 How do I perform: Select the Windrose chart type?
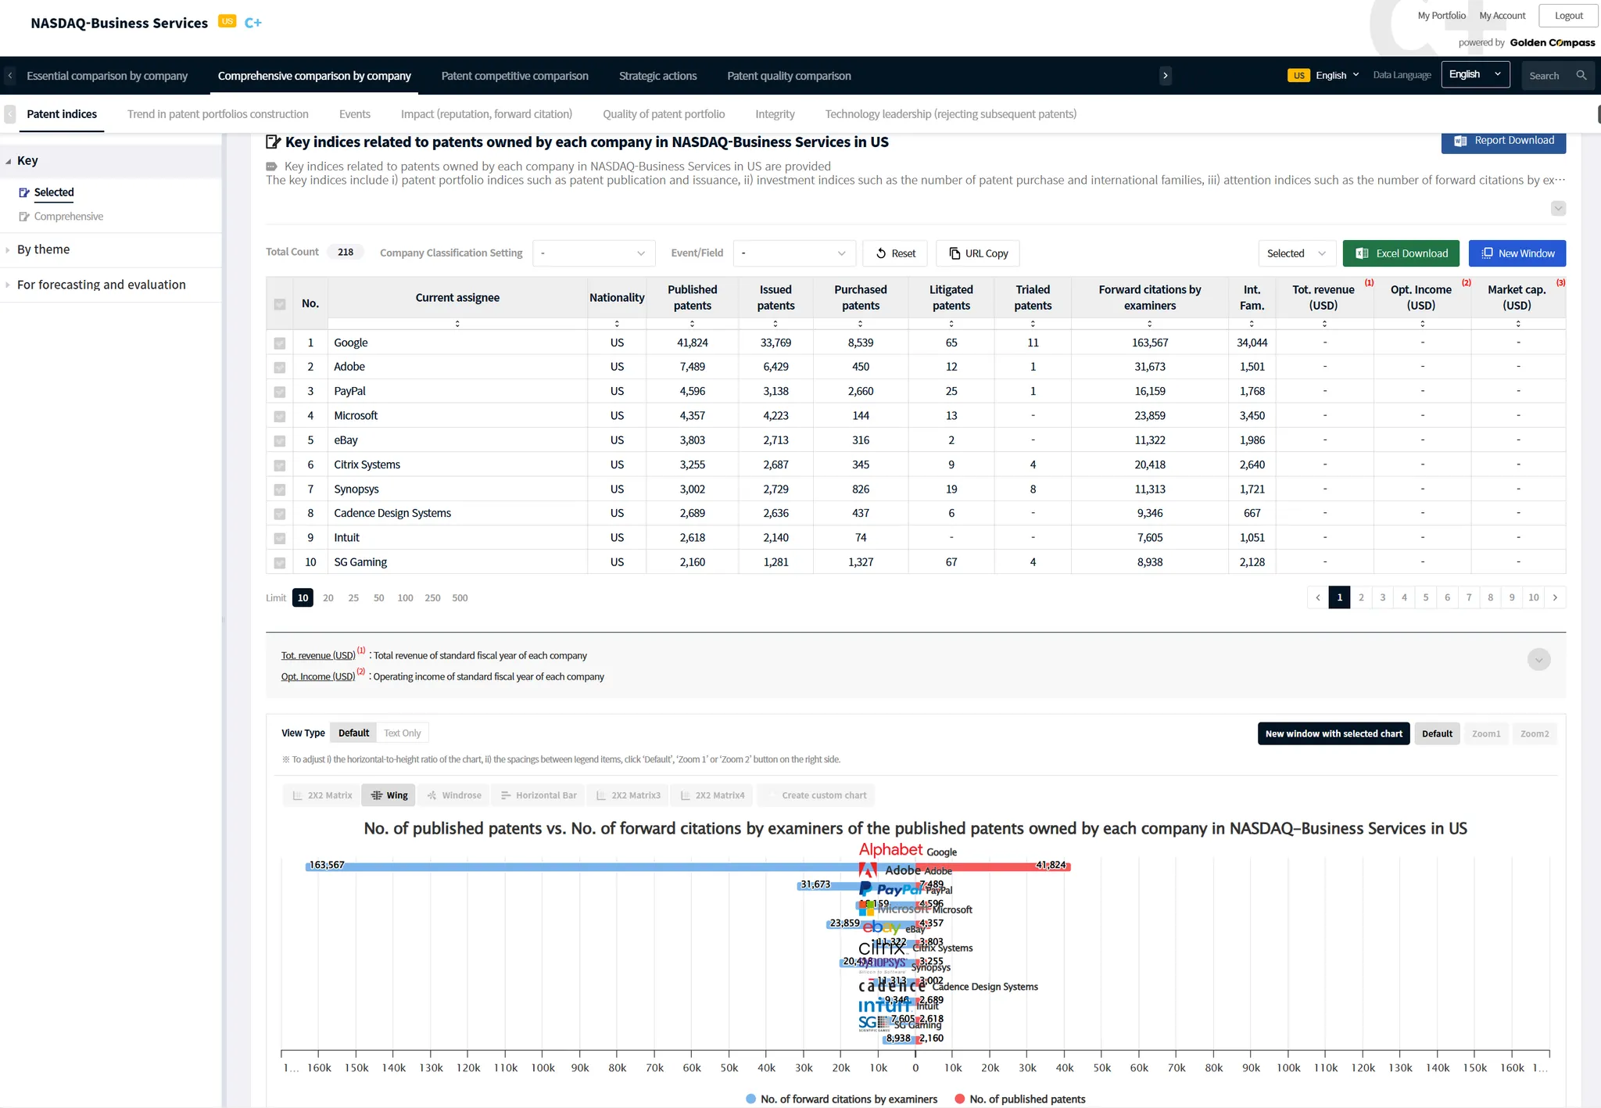[x=454, y=795]
